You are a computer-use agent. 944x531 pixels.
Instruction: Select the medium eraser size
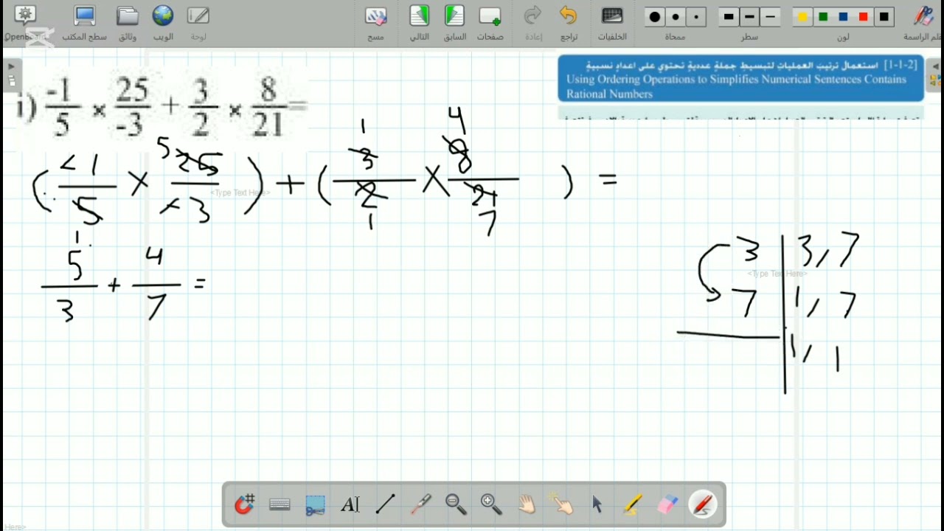point(676,17)
